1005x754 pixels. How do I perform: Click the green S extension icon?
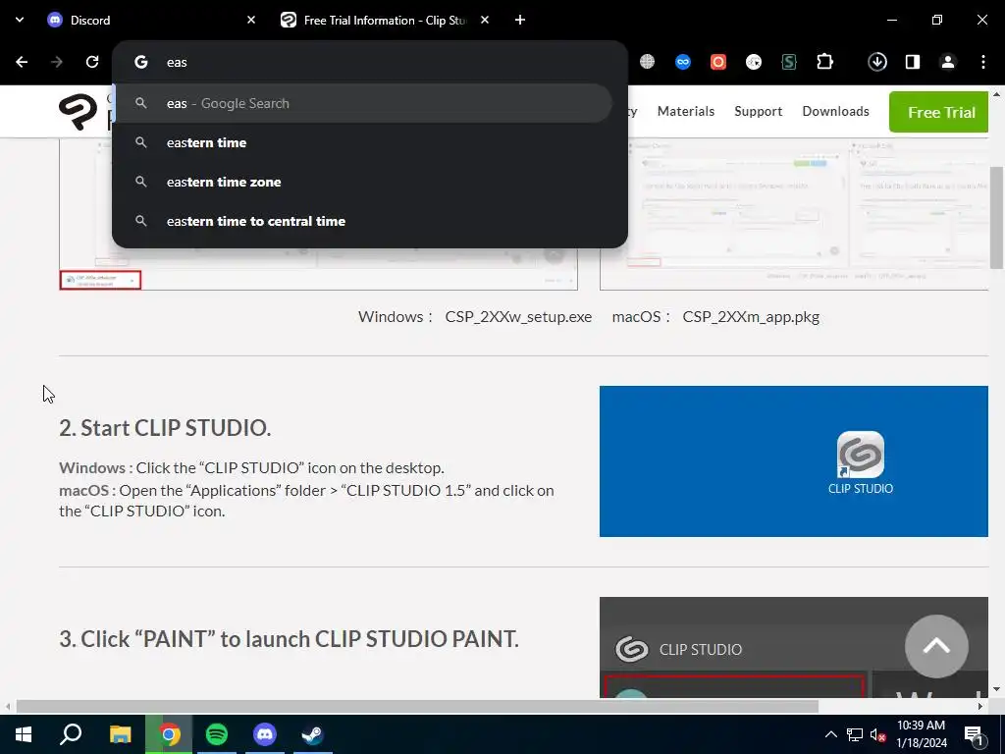[789, 62]
